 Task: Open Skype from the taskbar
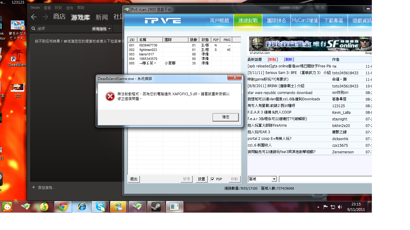click(x=100, y=206)
